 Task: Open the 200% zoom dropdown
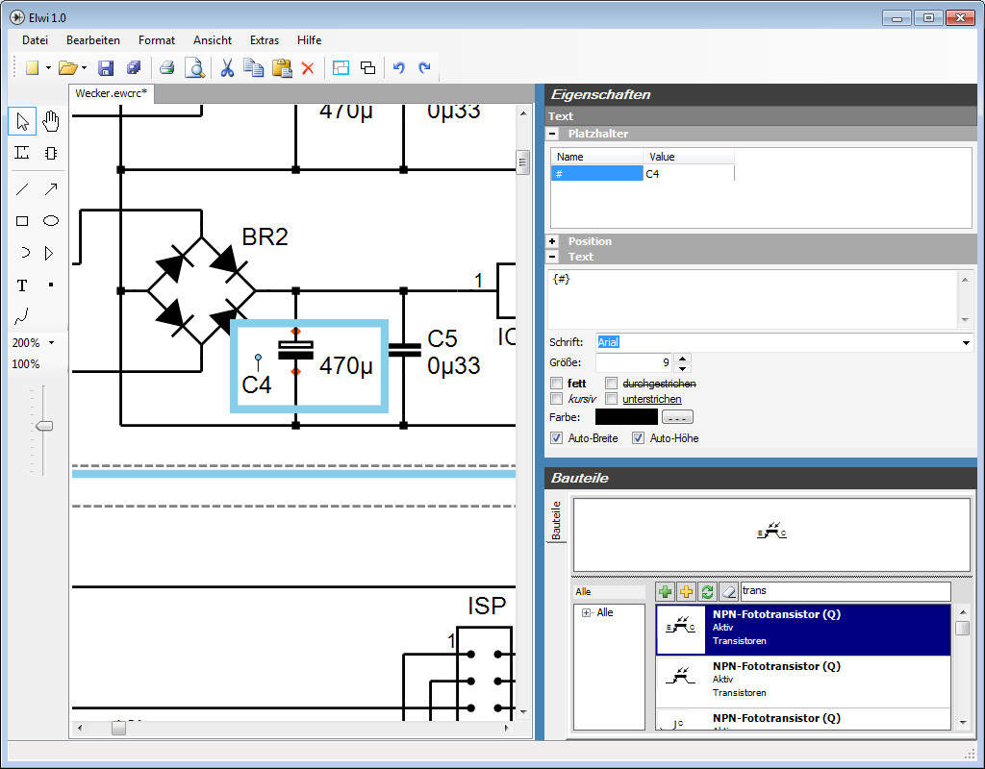click(52, 343)
